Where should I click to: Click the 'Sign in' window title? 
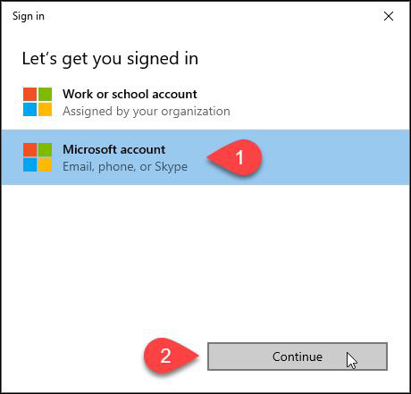(29, 16)
